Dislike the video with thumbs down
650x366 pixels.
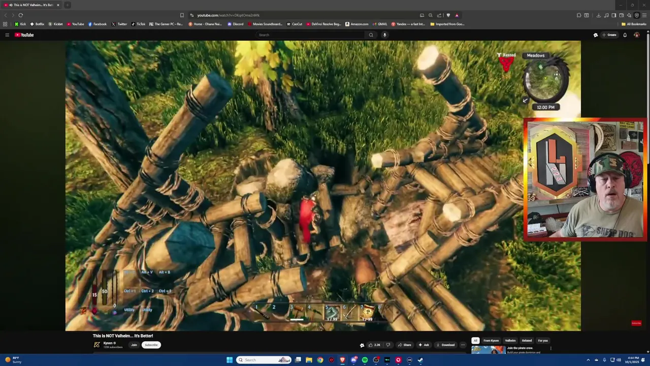point(388,345)
